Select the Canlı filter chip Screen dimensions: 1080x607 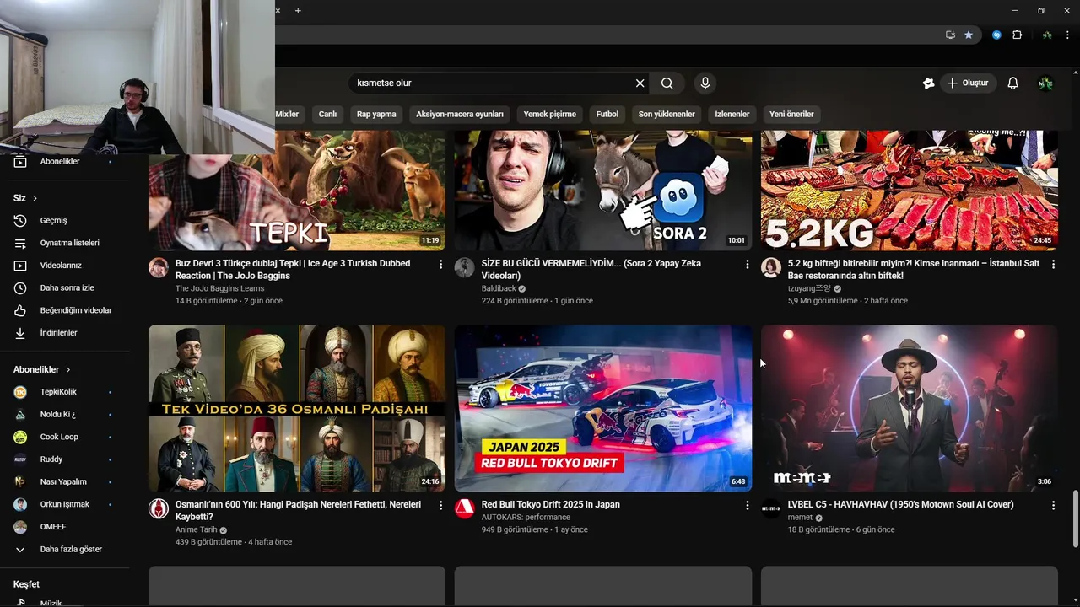click(x=327, y=114)
